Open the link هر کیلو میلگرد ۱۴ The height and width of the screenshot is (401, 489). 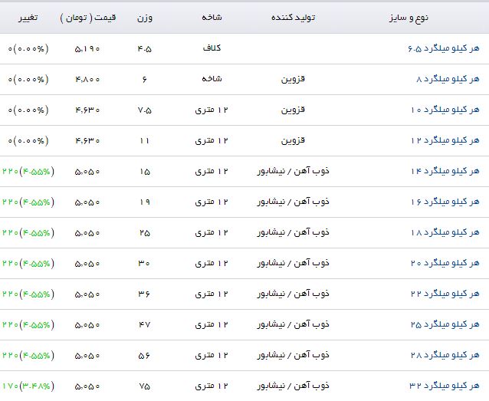tap(445, 171)
